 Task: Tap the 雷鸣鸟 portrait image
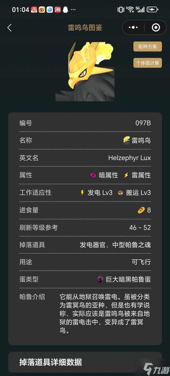tap(85, 71)
